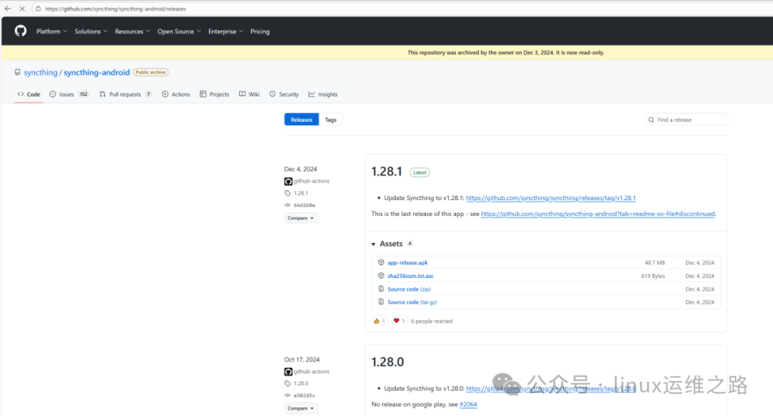
Task: Switch to the Issues tab
Action: click(69, 94)
